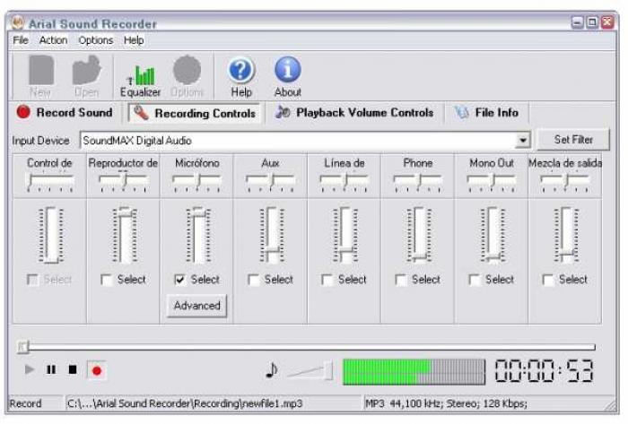Viewport: 628px width, 424px height.
Task: Click the Set Filter button
Action: 573,140
